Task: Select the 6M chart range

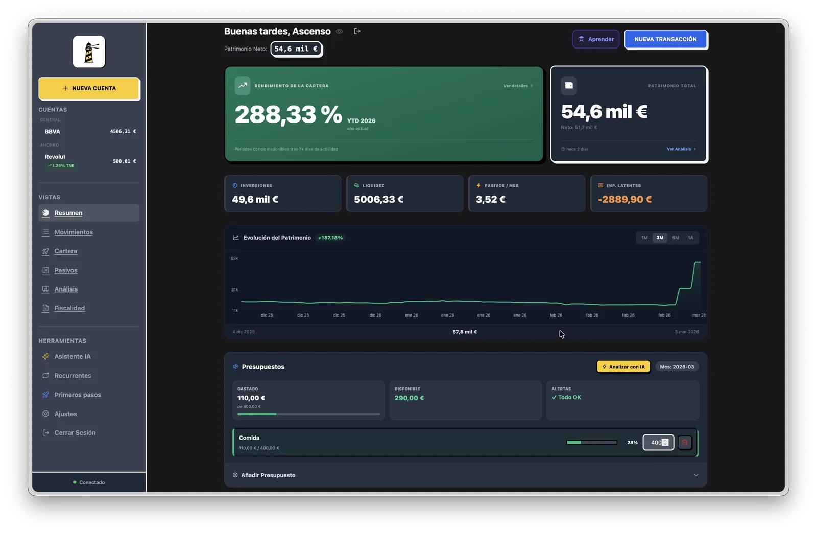Action: (676, 238)
